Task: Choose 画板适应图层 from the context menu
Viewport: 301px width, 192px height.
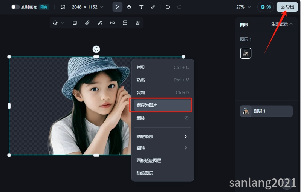Action: [163, 160]
